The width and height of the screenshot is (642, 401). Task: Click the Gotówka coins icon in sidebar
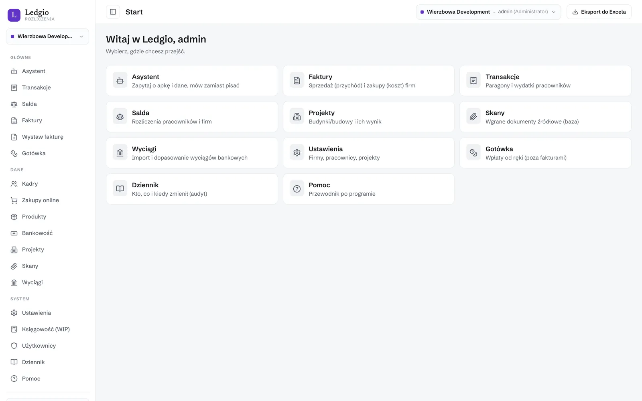[14, 154]
